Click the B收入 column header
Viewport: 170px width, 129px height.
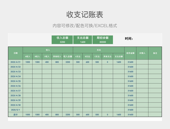coord(37,56)
